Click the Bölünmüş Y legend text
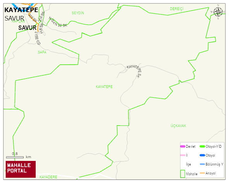The height and width of the screenshot is (183, 229). 214,164
